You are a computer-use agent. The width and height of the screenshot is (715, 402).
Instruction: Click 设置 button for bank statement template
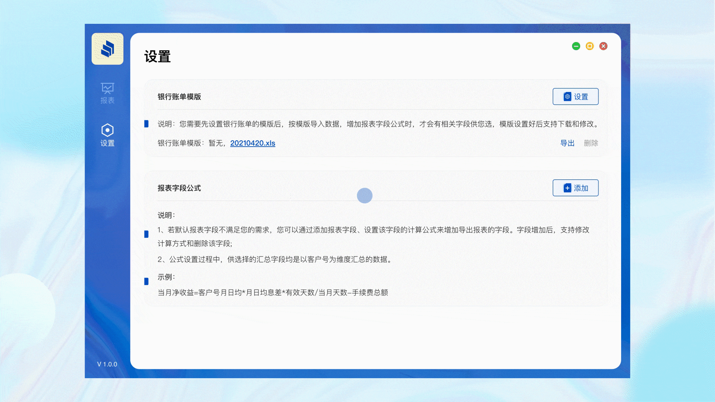coord(575,96)
